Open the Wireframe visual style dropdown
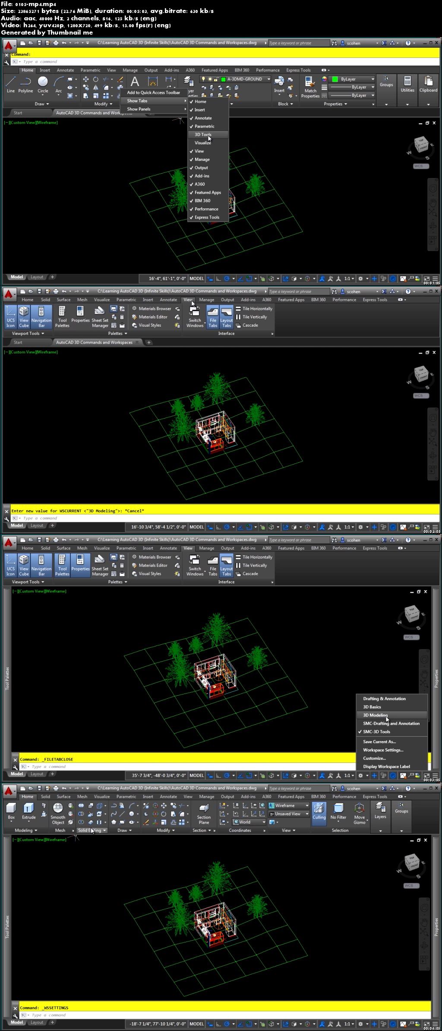The width and height of the screenshot is (442, 1031). tap(307, 805)
